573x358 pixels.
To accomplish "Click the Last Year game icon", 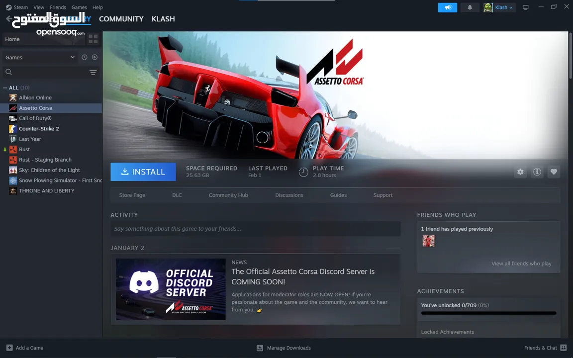I will click(x=13, y=139).
